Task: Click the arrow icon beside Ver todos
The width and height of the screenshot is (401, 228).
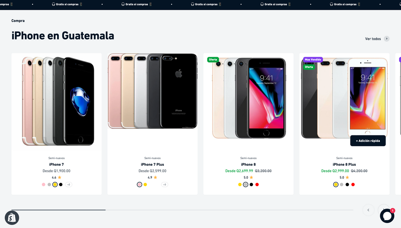Action: pyautogui.click(x=387, y=39)
